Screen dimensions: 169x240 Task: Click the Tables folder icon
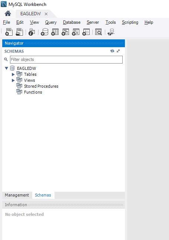19,74
